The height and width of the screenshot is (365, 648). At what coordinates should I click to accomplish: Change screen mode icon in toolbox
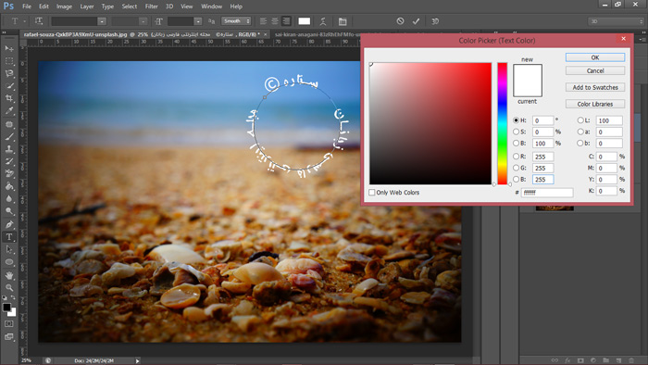pos(9,337)
